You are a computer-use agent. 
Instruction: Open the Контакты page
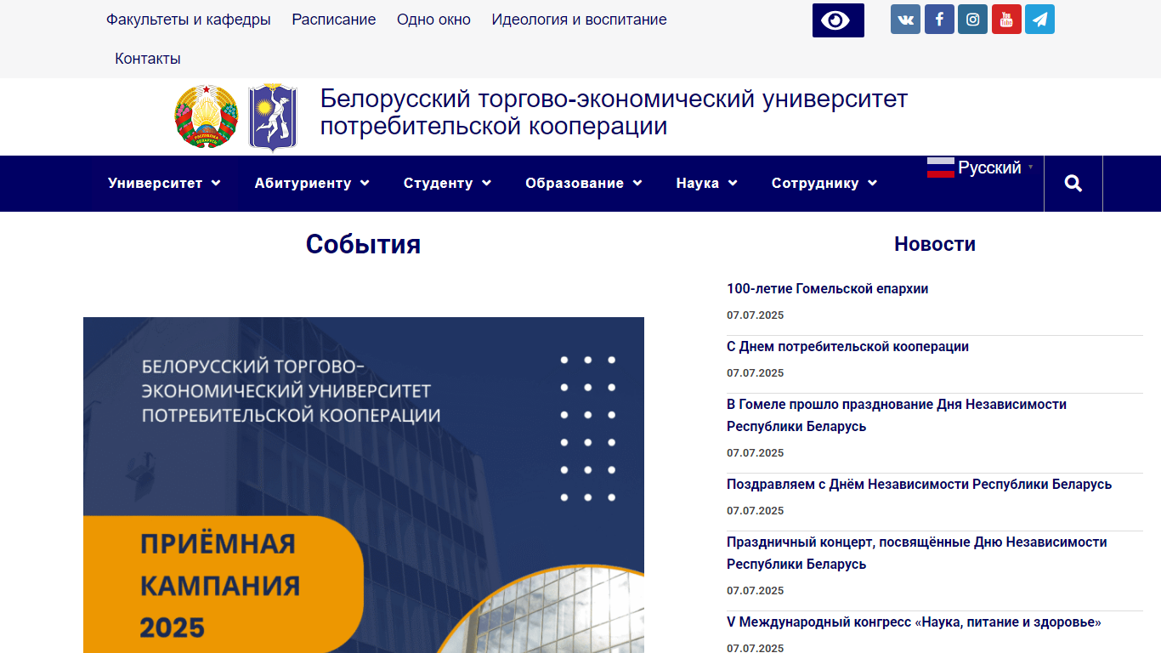[x=148, y=59]
